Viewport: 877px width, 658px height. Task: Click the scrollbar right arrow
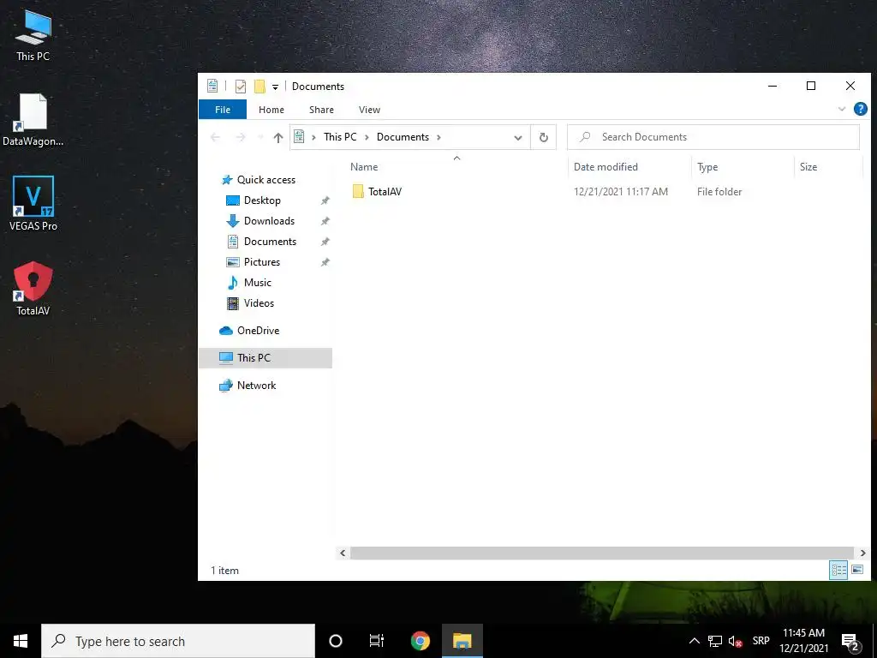[x=862, y=553]
